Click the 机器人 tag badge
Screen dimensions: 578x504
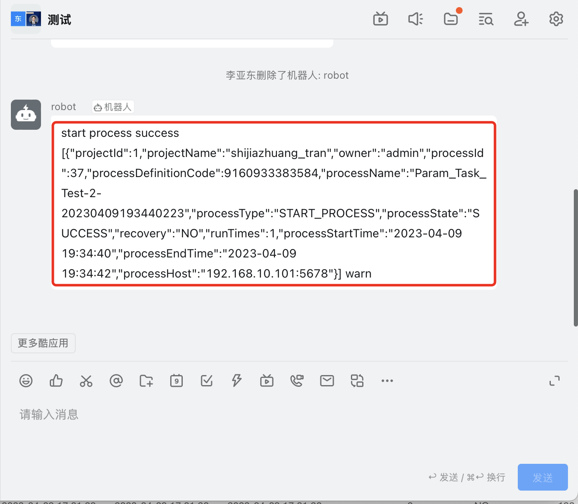coord(113,107)
